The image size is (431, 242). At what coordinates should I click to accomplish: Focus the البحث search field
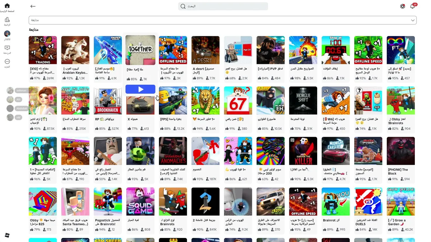tap(223, 6)
